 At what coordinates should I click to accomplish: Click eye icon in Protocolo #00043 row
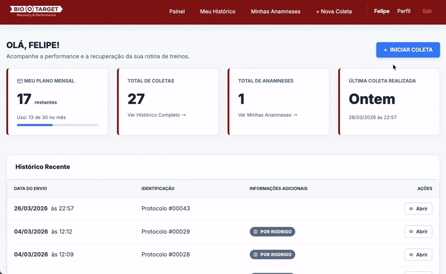(x=411, y=209)
